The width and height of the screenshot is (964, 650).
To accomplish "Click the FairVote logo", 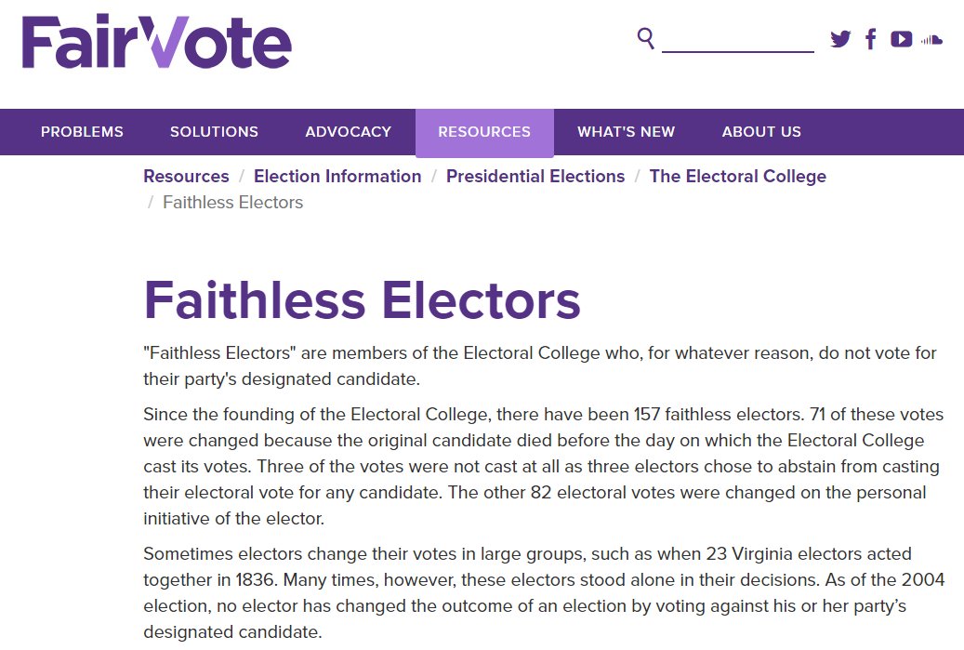I will click(x=157, y=42).
